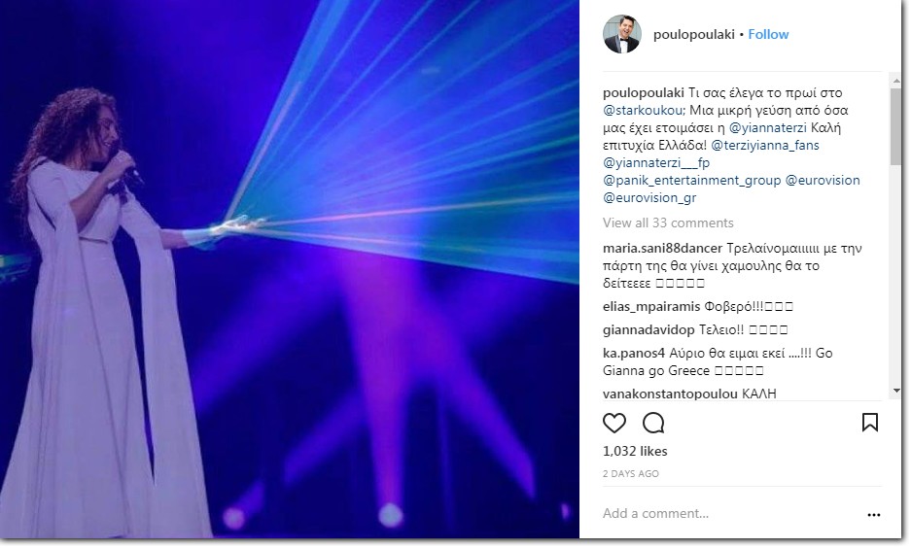Visit the @terziyianna_fans mention
The height and width of the screenshot is (548, 911).
[x=764, y=145]
